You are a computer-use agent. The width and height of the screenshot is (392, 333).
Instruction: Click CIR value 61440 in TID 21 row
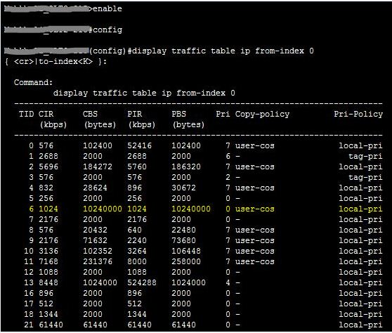tap(51, 325)
